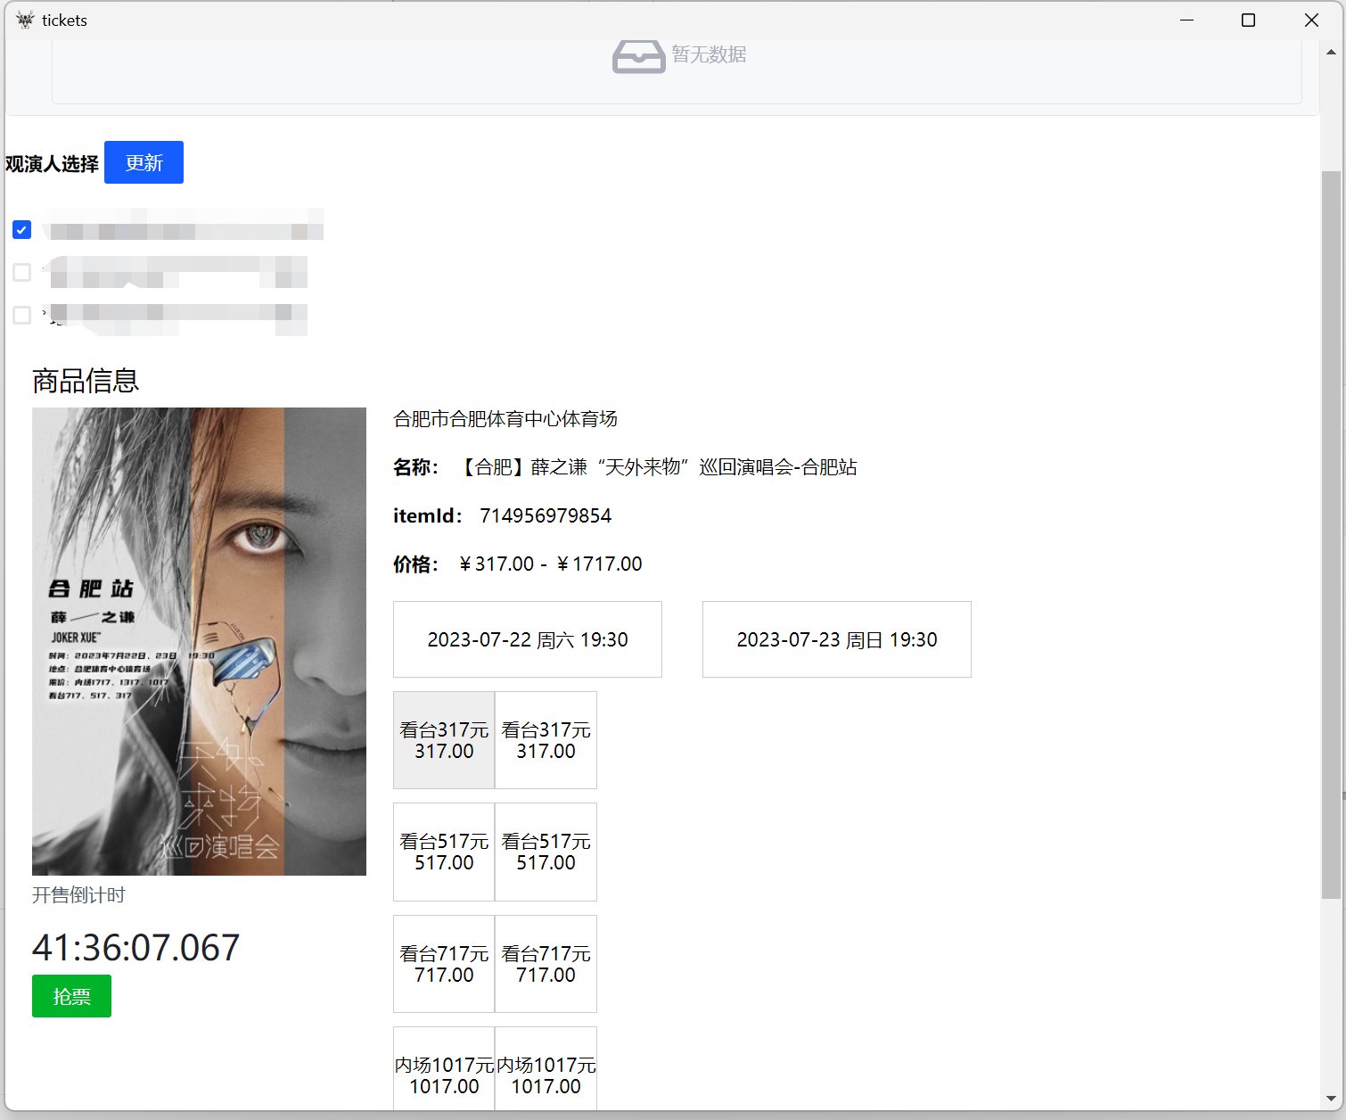The height and width of the screenshot is (1120, 1346).
Task: Click the scrollbar up arrow
Action: coord(1331,52)
